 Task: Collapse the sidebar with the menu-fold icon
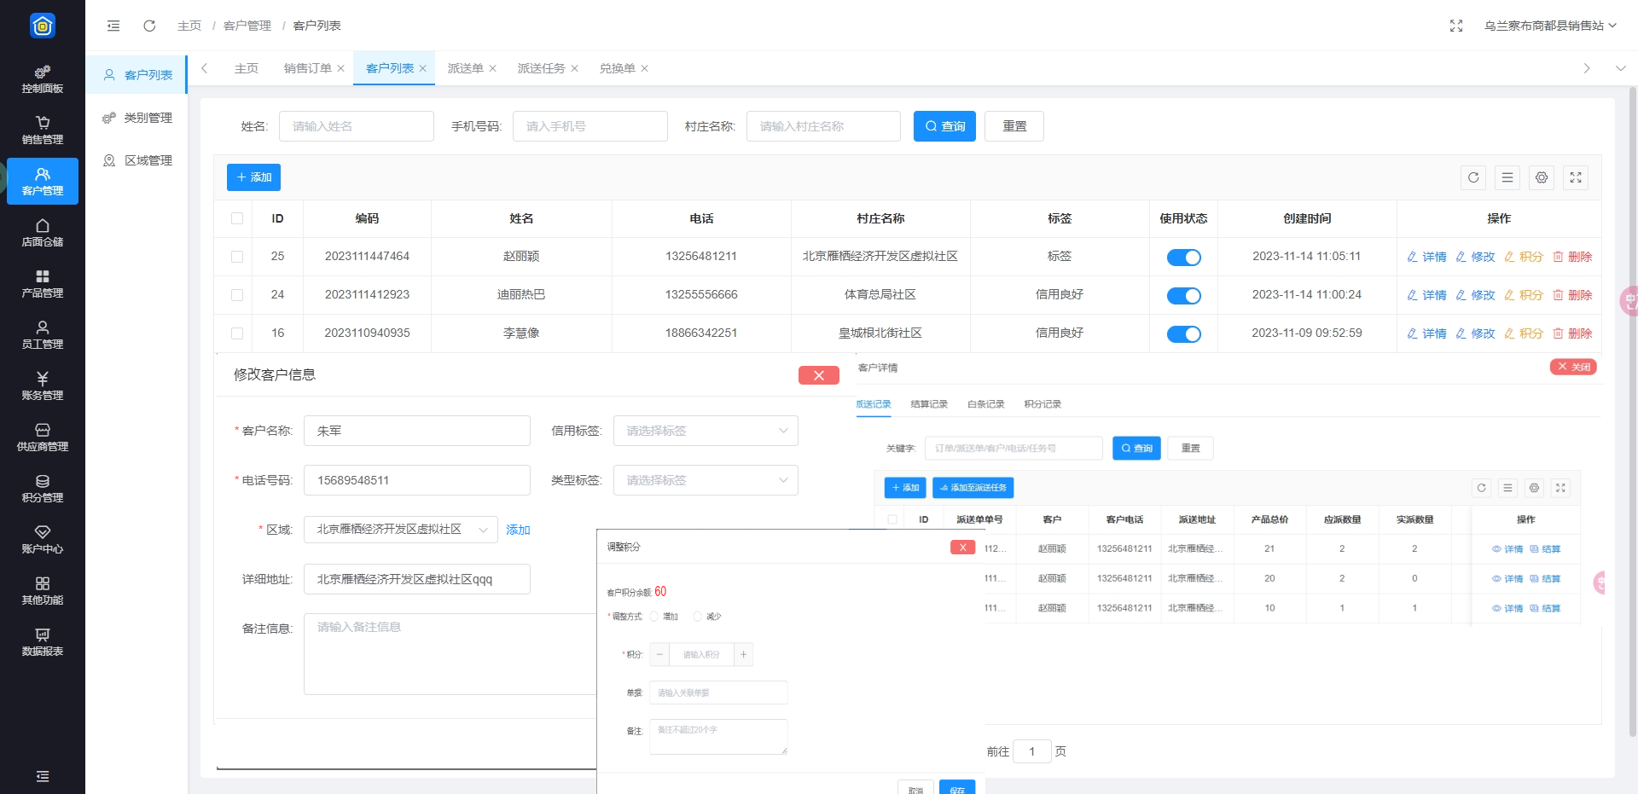113,26
